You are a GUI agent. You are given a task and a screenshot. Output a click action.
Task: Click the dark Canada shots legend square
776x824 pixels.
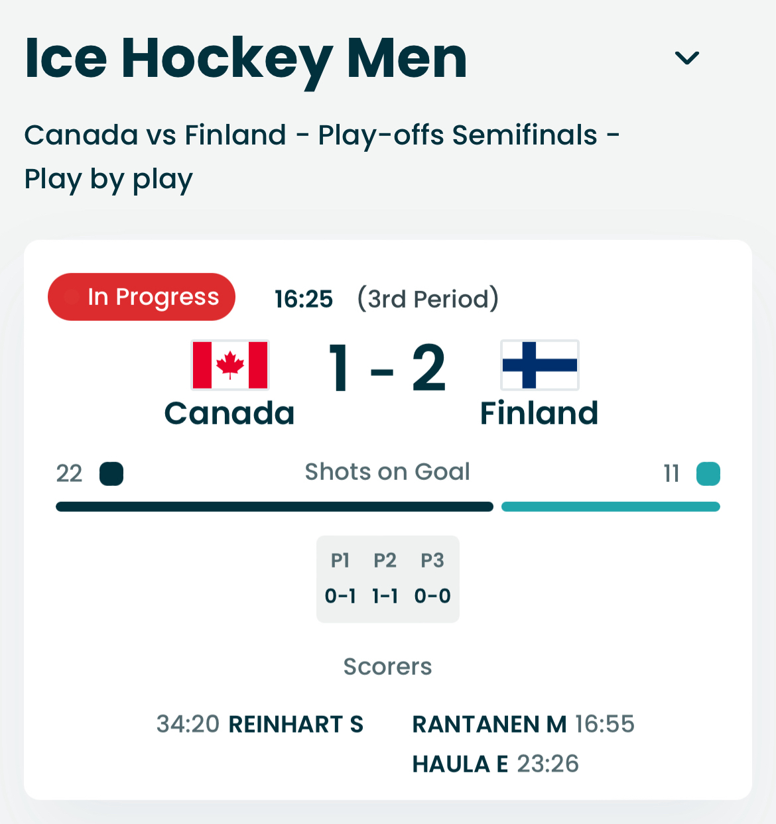(111, 474)
